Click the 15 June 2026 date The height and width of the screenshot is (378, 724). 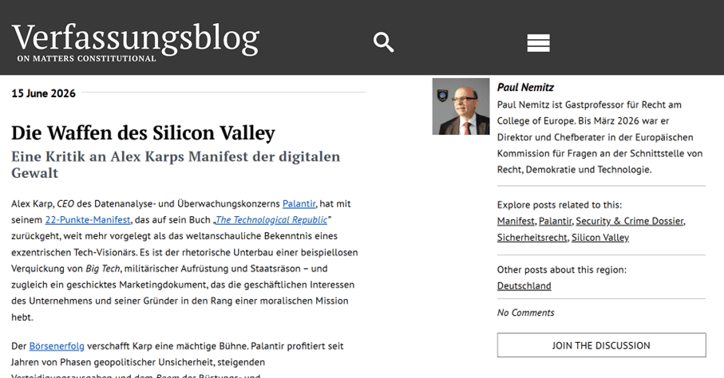[x=43, y=93]
